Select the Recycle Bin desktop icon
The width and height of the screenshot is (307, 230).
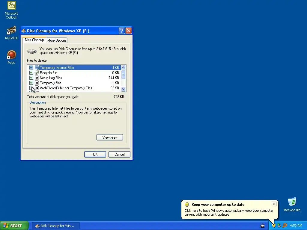coord(292,205)
